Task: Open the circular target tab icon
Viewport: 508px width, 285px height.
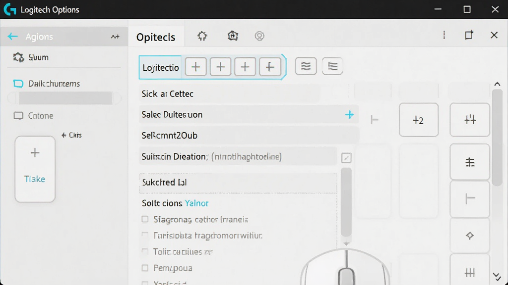Action: click(x=259, y=36)
